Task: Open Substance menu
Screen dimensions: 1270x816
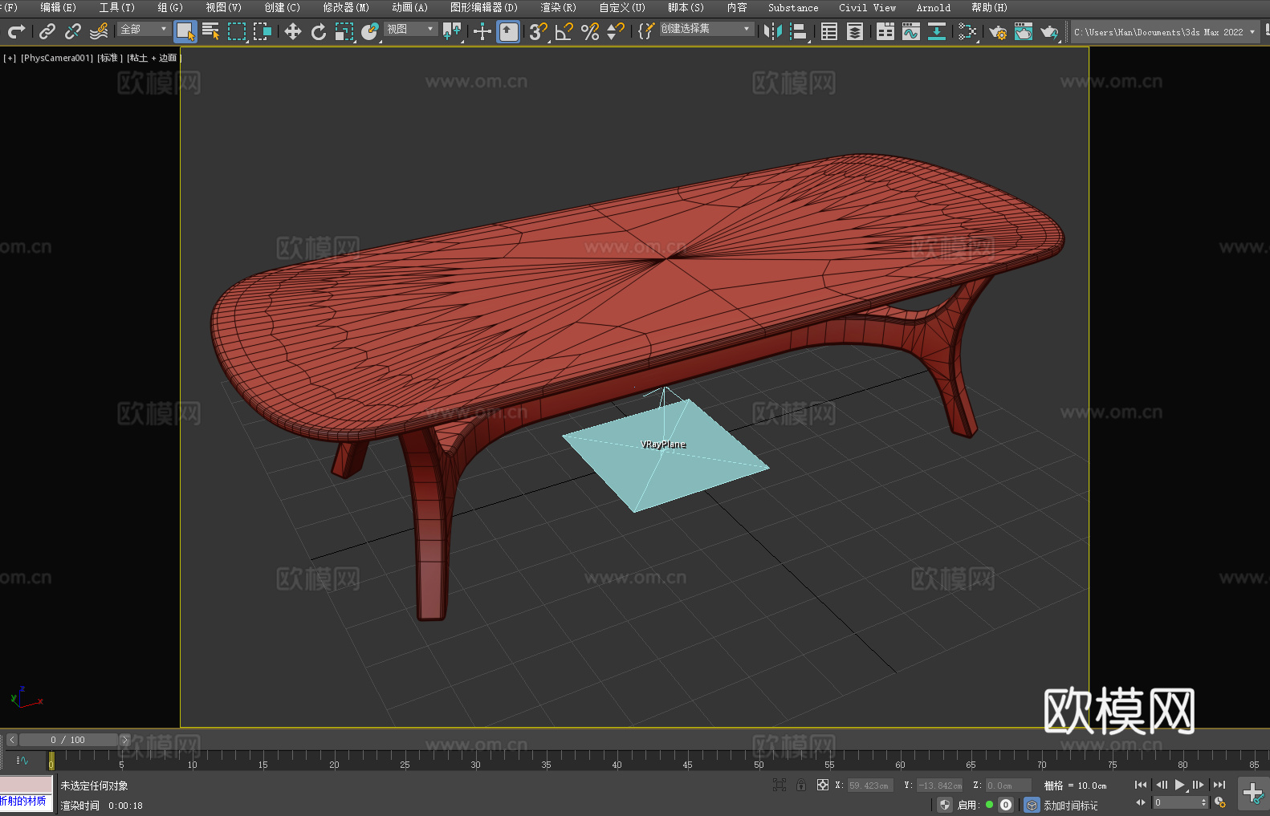Action: tap(793, 7)
